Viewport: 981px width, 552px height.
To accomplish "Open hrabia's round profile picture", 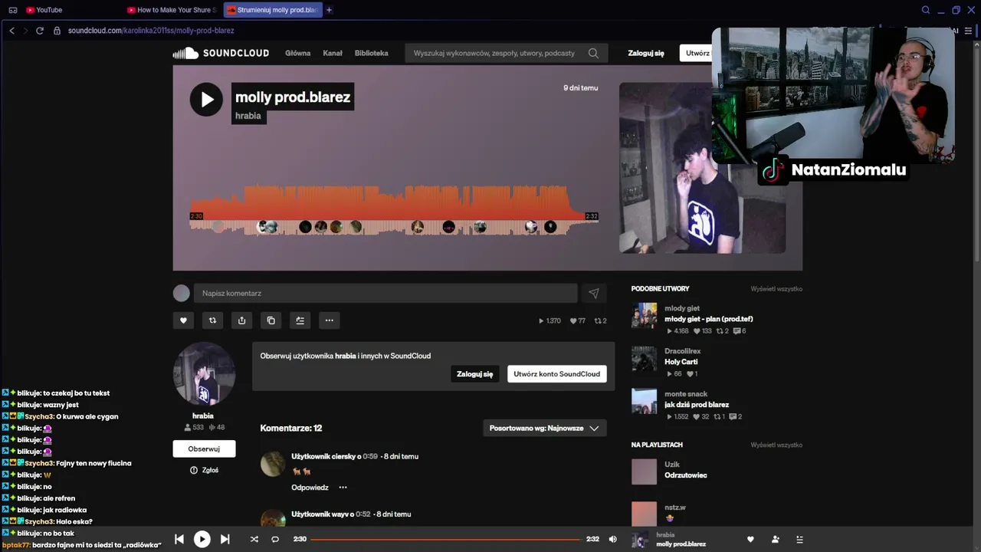I will pos(204,373).
